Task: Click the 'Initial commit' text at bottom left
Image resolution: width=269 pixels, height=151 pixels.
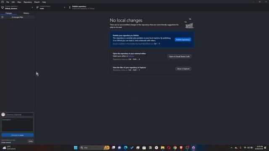Action: tap(6, 143)
